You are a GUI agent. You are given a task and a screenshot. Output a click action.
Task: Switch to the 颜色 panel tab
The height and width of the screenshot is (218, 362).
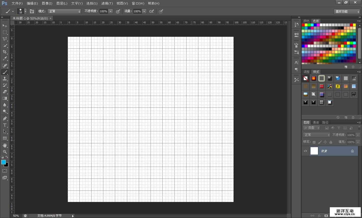[x=306, y=21]
